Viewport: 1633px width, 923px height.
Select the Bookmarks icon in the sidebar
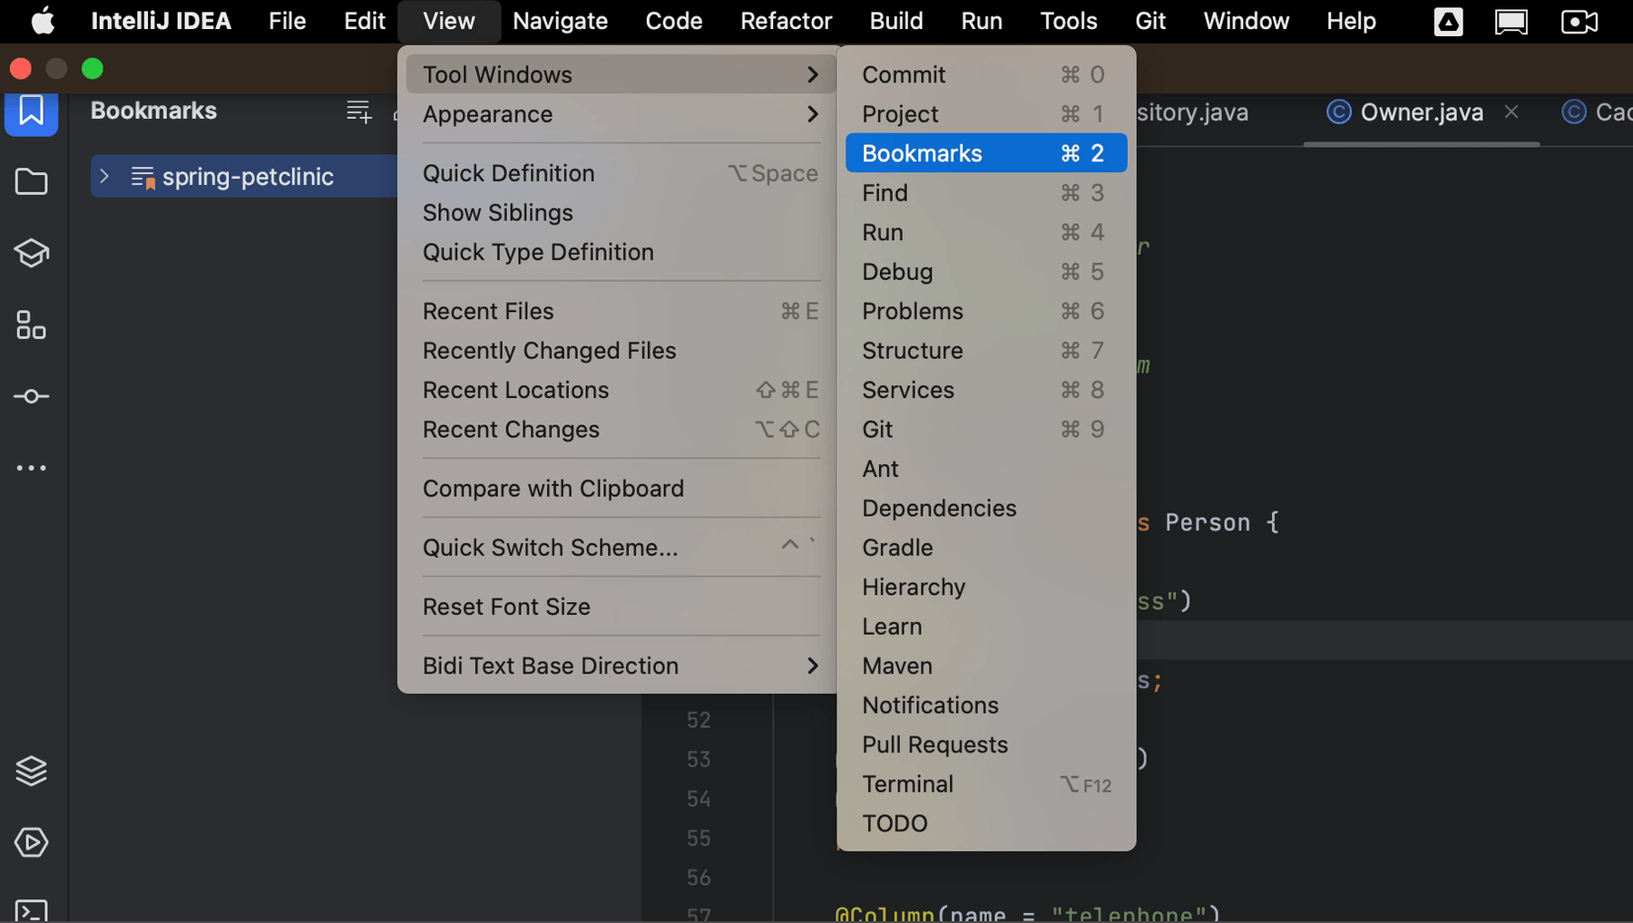click(32, 112)
